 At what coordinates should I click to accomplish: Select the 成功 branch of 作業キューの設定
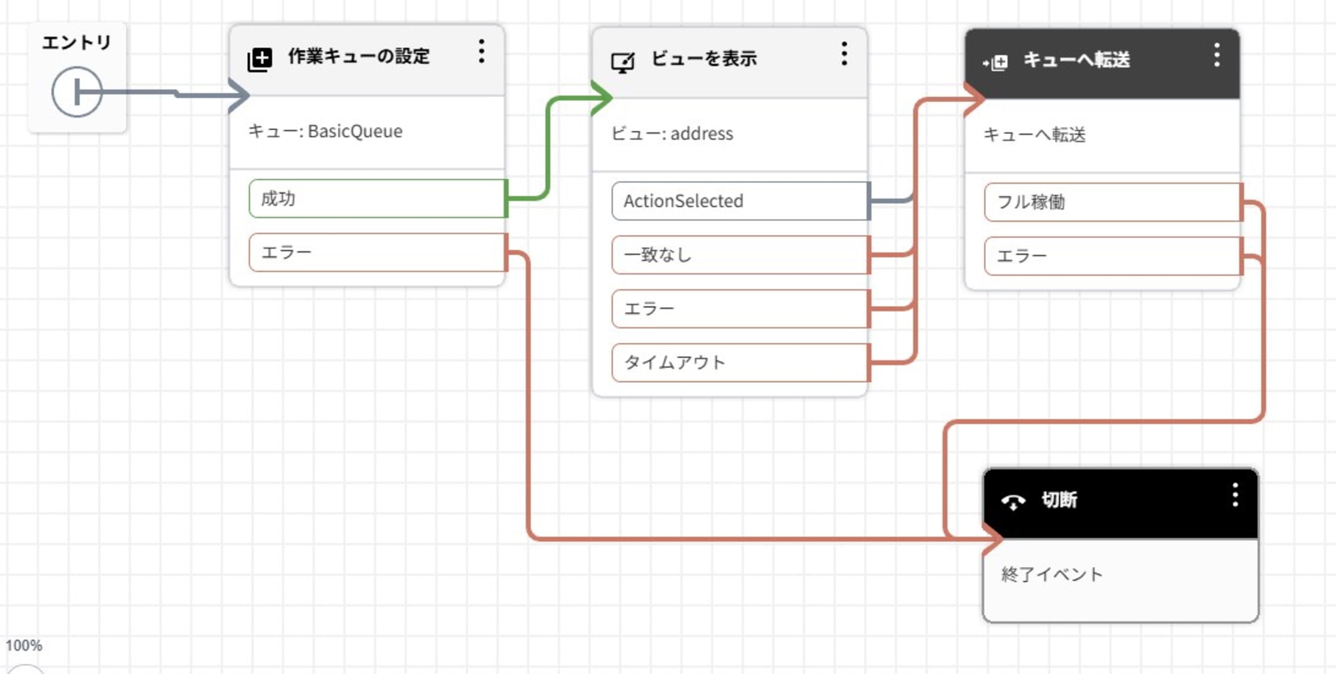pyautogui.click(x=378, y=198)
